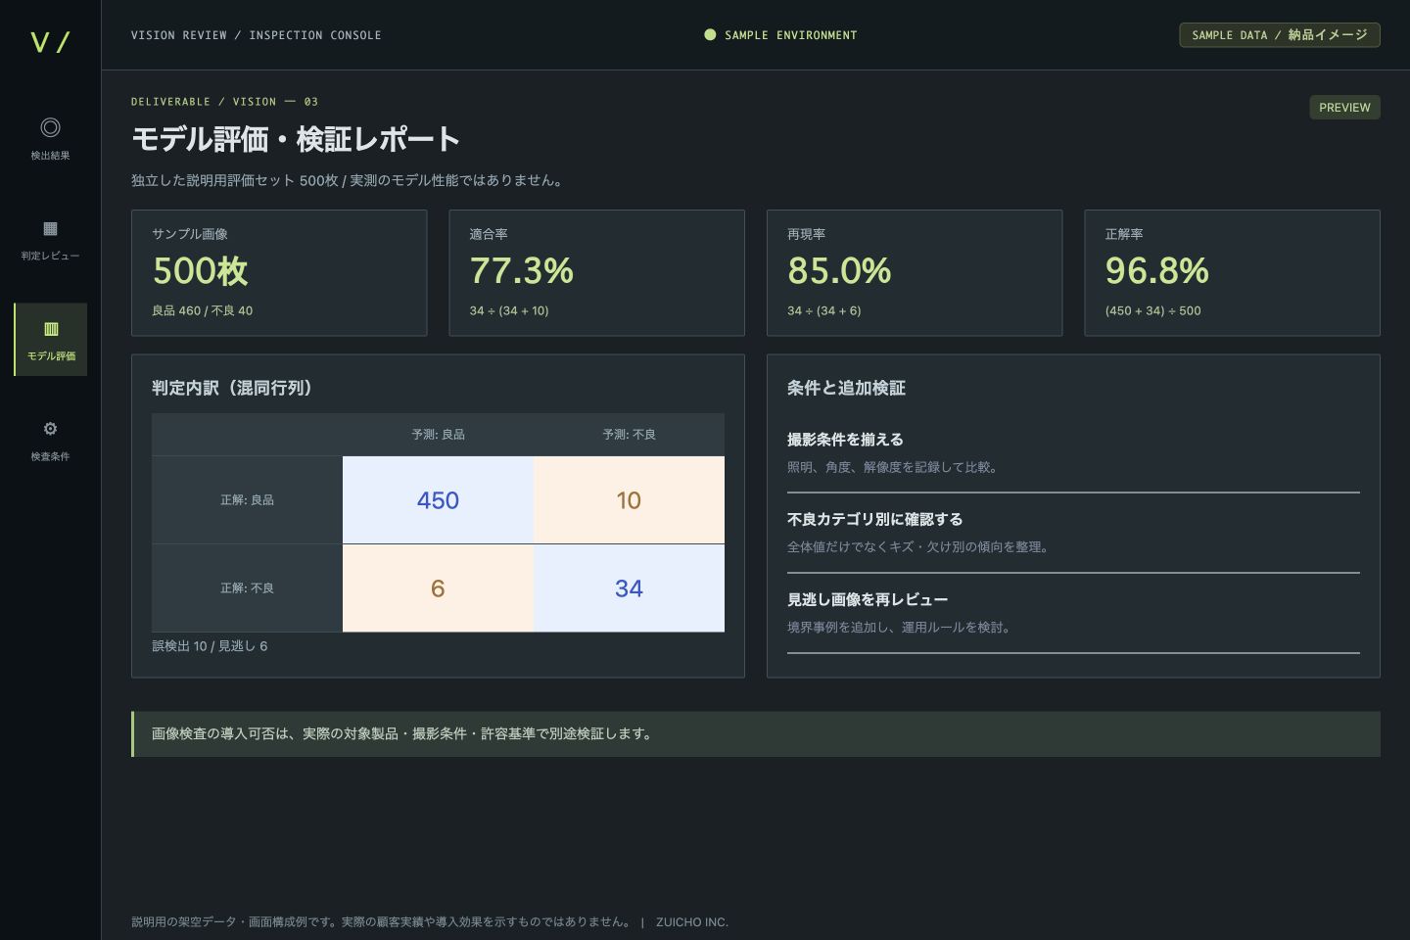Click the VISION REVIEW / INSPECTION CONSOLE title
The width and height of the screenshot is (1410, 940).
point(257,35)
